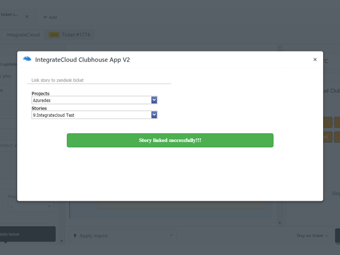Image resolution: width=340 pixels, height=255 pixels.
Task: Click the Link story to zendesk ticket field
Action: (x=99, y=80)
